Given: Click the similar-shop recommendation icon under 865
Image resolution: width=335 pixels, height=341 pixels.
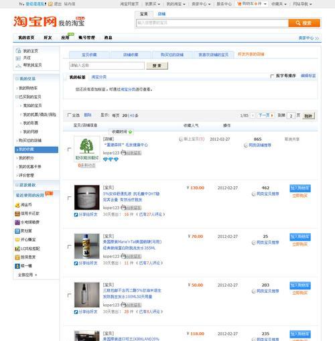Looking at the screenshot, I should tap(246, 145).
